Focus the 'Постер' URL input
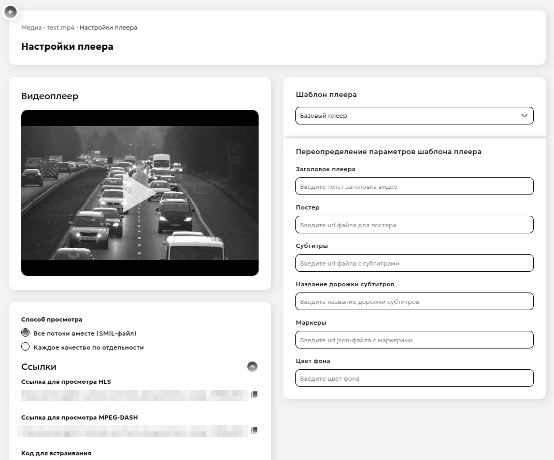Viewport: 554px width, 460px height. [x=414, y=225]
